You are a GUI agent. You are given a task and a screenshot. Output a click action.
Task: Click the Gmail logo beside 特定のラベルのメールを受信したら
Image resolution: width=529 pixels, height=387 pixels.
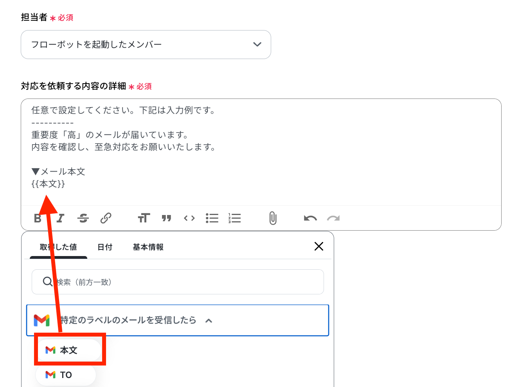coord(42,321)
